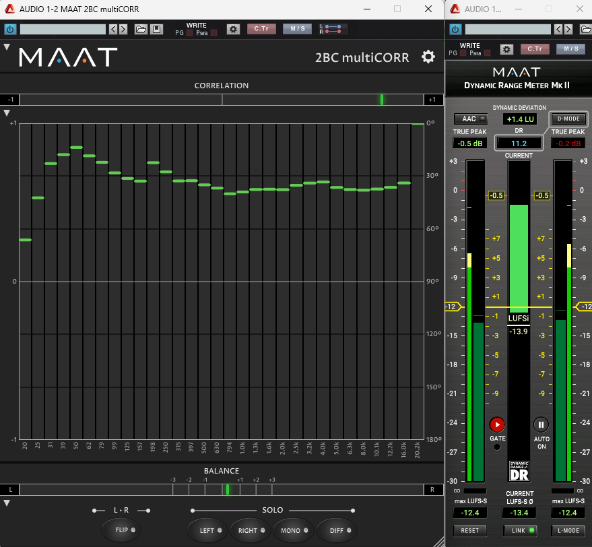Collapse the MAAT header section triangle

click(x=7, y=47)
